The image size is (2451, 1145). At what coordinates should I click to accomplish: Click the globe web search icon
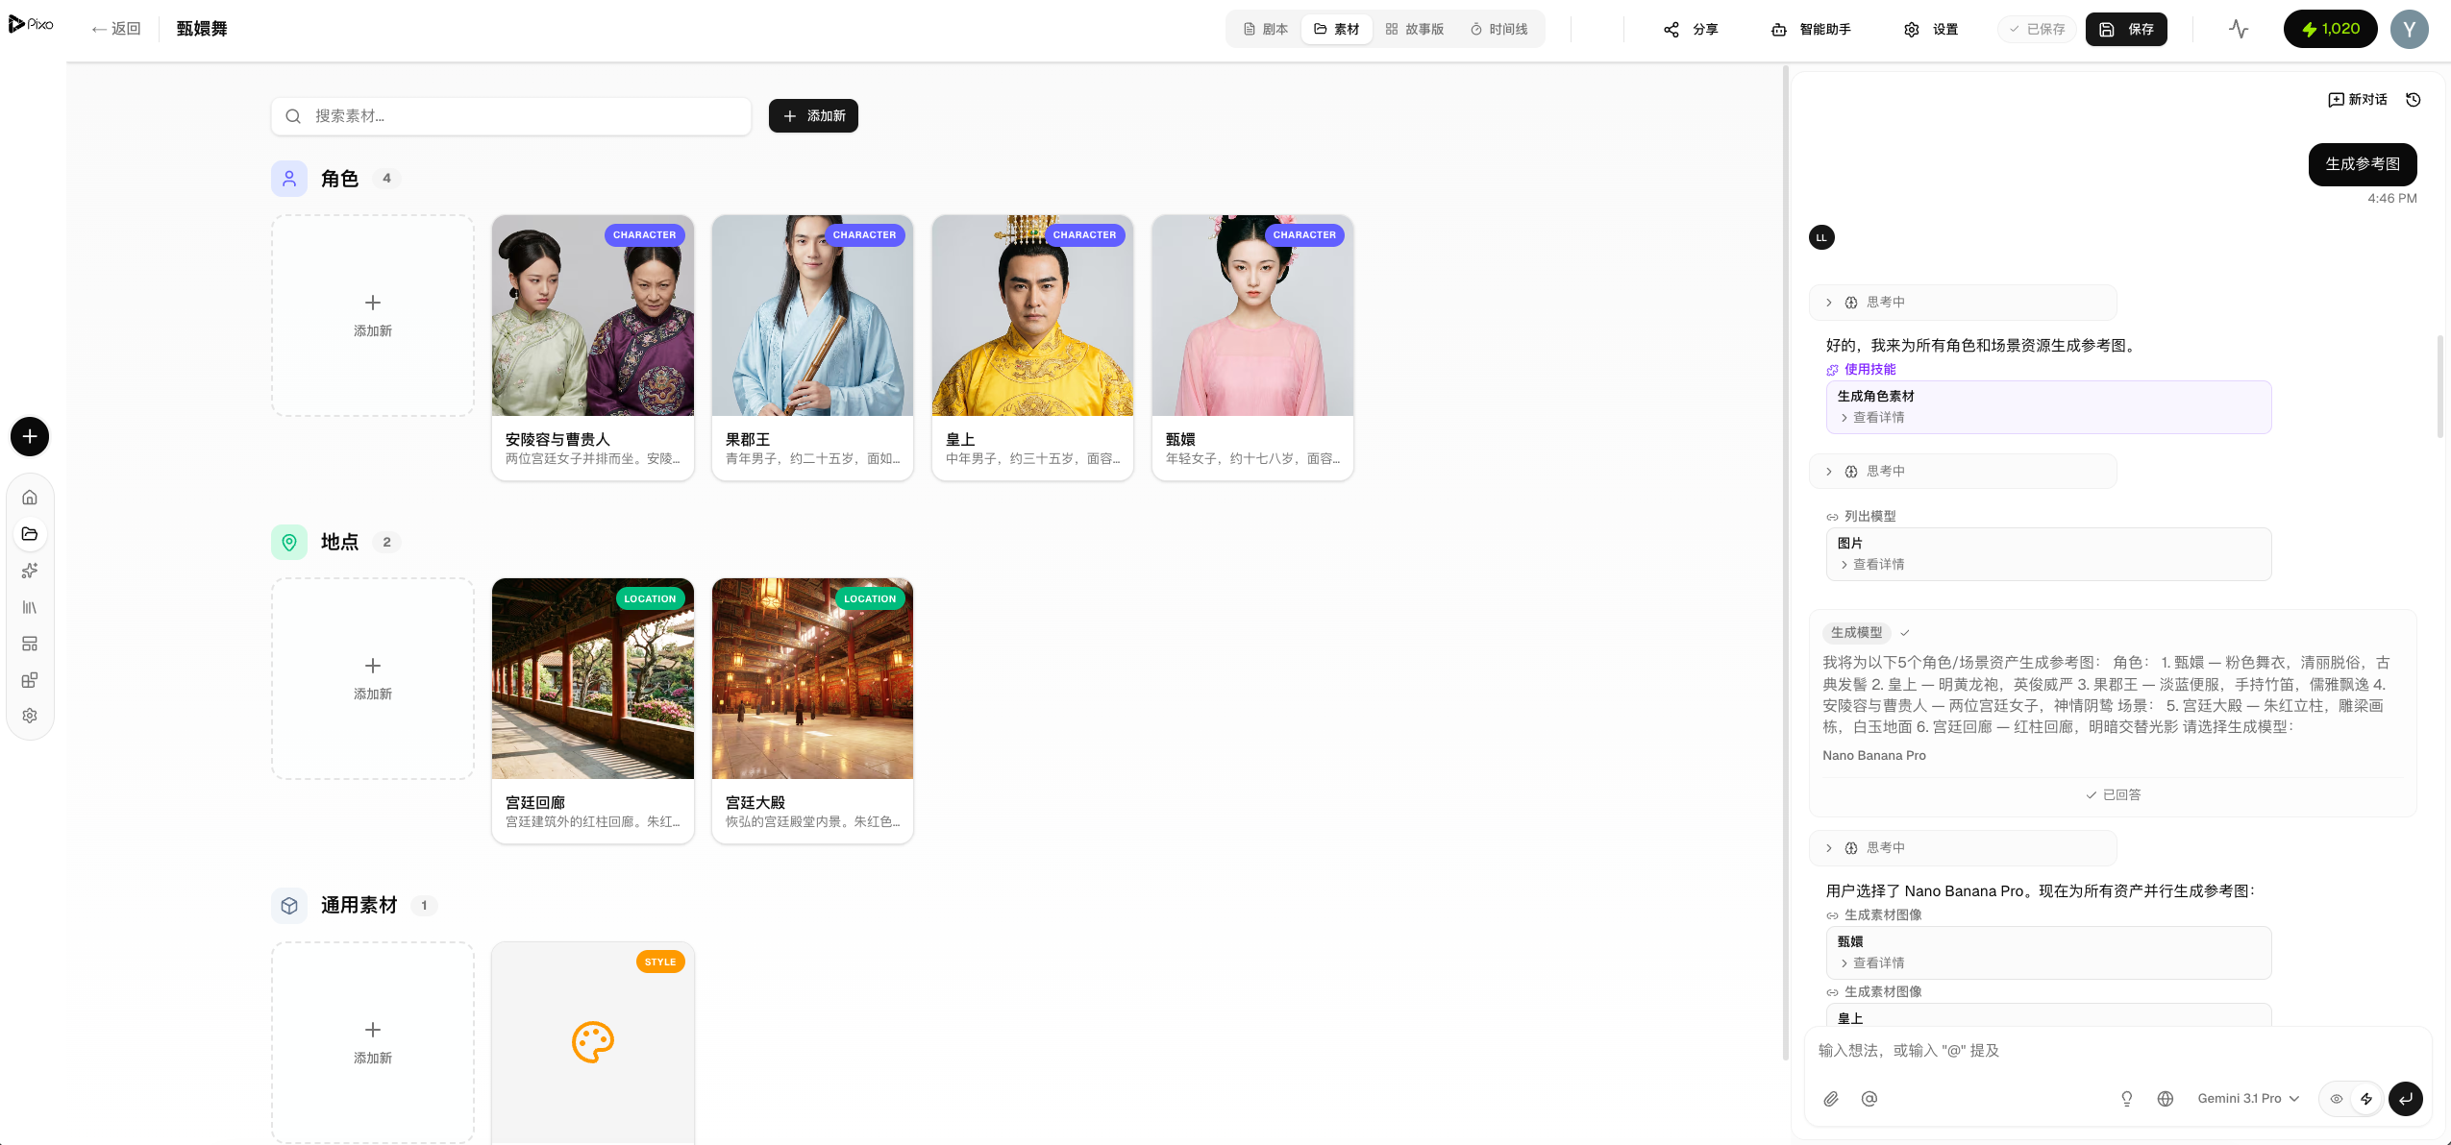pyautogui.click(x=2166, y=1099)
